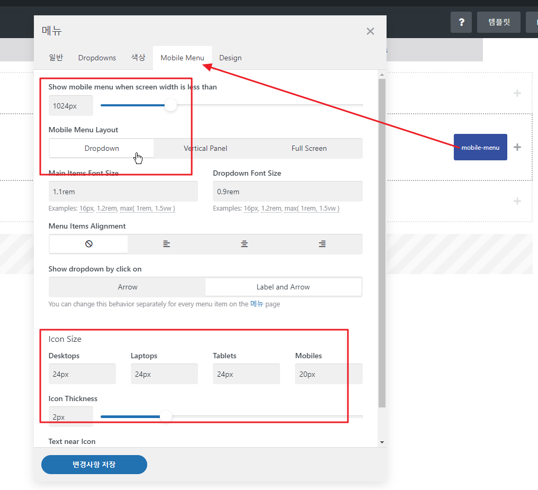538x490 pixels.
Task: Click the Main Items Font Size field
Action: 123,192
